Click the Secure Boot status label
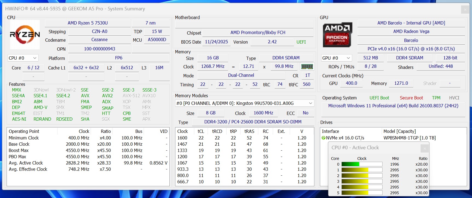The image size is (472, 198). click(411, 98)
